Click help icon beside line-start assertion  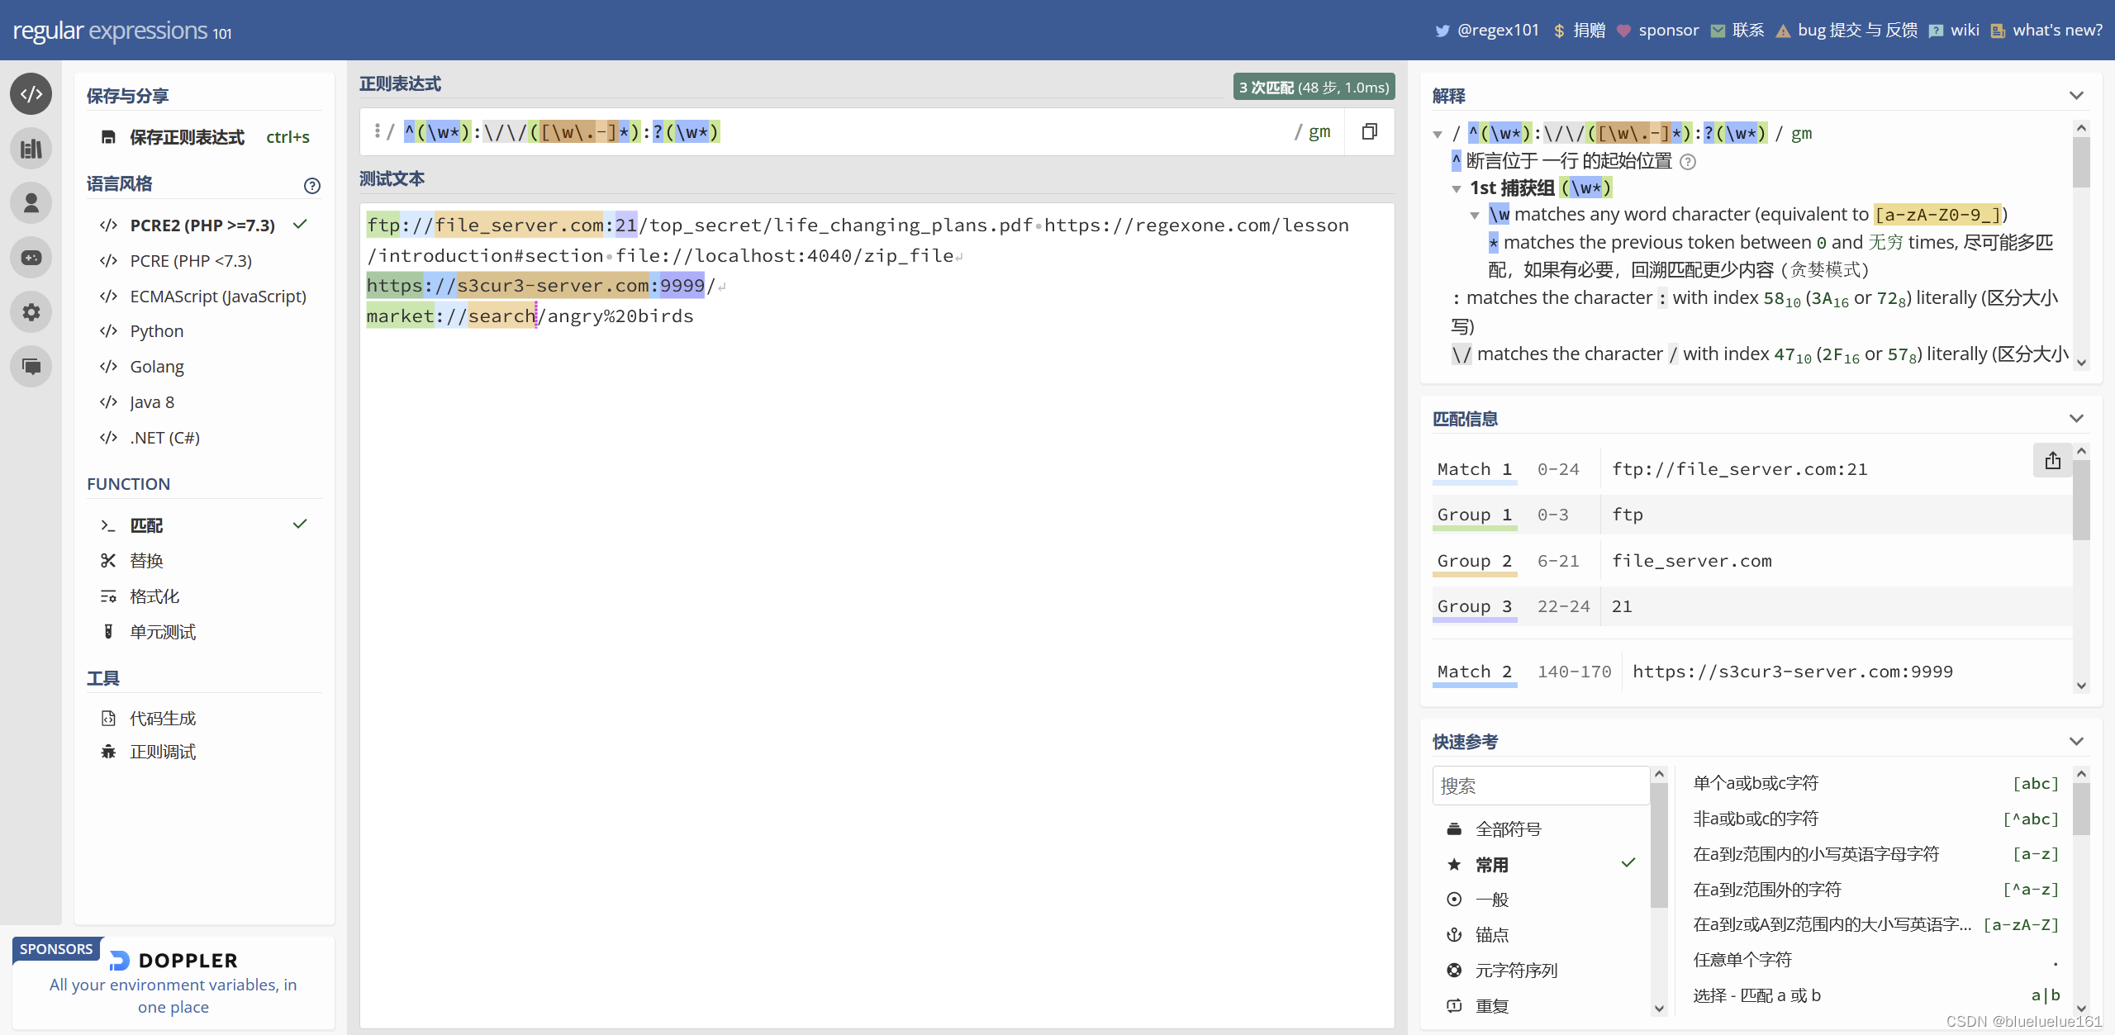[x=1689, y=162]
